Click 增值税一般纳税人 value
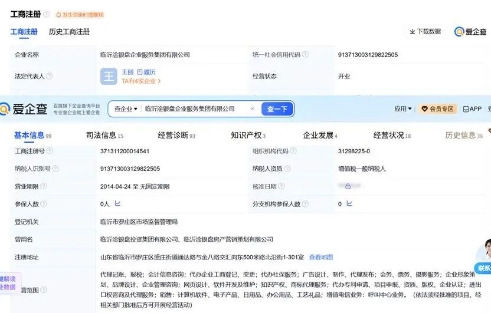 click(362, 169)
